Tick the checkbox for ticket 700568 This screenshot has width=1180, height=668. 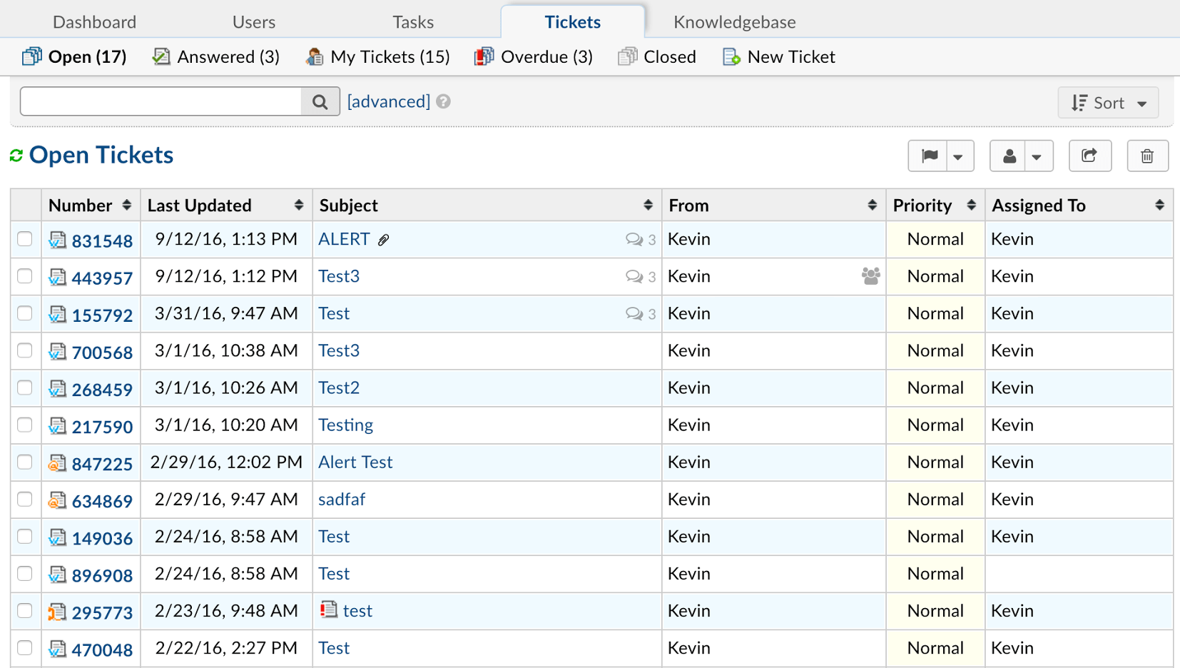pyautogui.click(x=25, y=350)
